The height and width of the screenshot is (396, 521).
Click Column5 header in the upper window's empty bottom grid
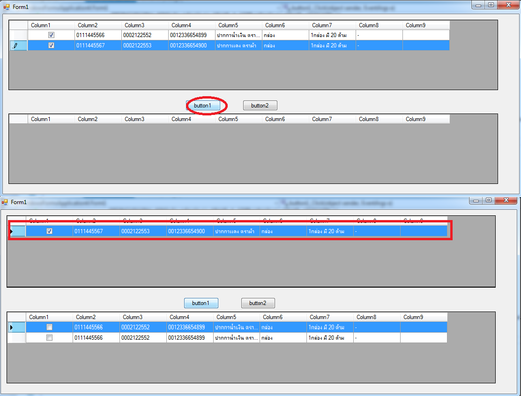(x=238, y=119)
